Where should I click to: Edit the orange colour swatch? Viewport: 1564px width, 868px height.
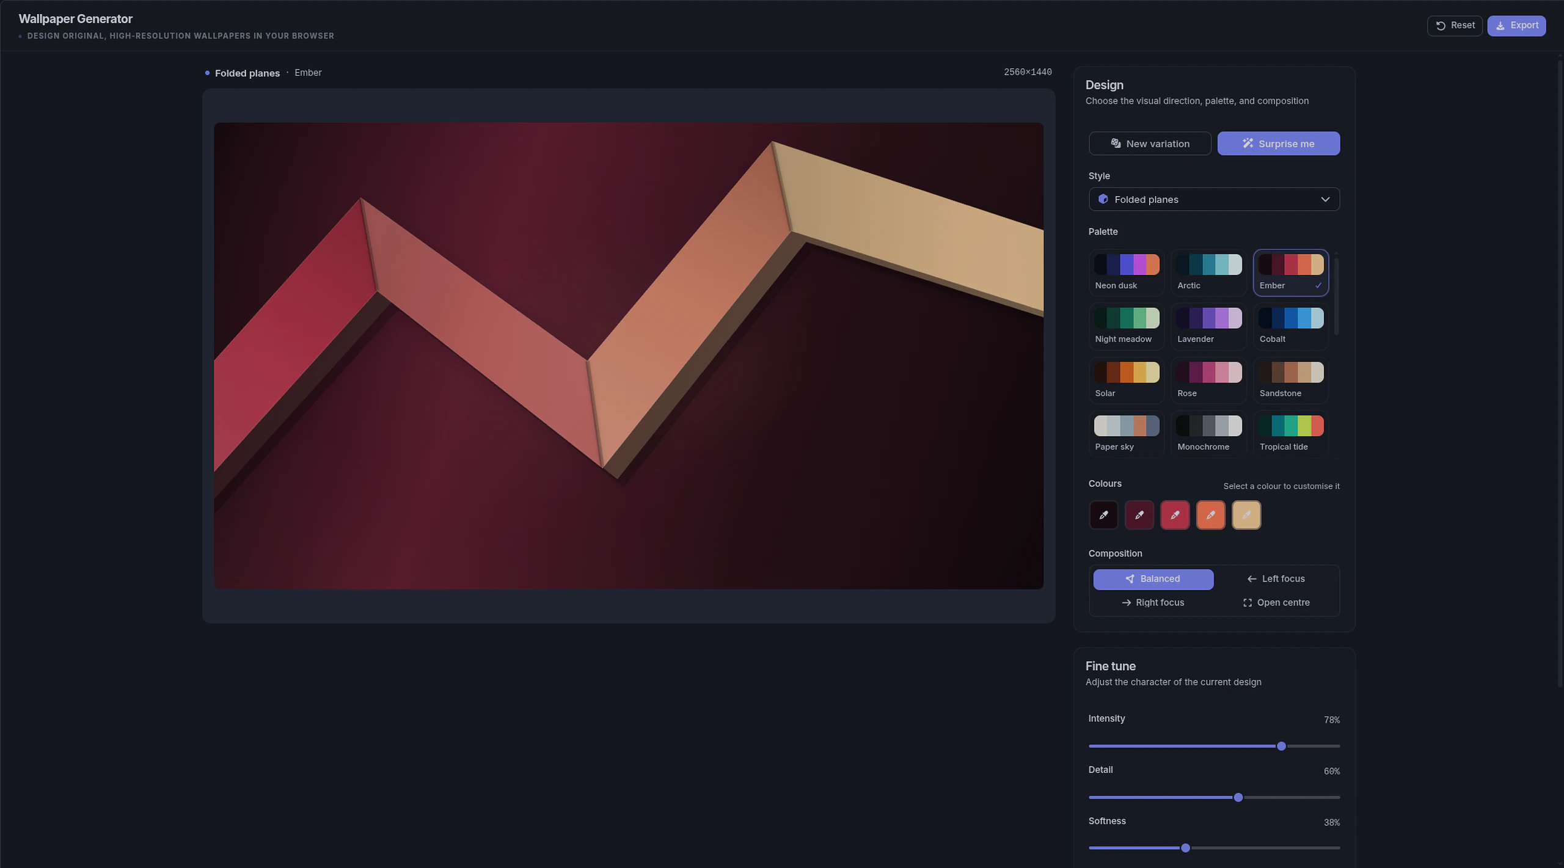1210,515
